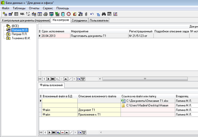Click the Подготовить документы Т1 cell
Viewport: 198px width, 137px height.
(99, 36)
